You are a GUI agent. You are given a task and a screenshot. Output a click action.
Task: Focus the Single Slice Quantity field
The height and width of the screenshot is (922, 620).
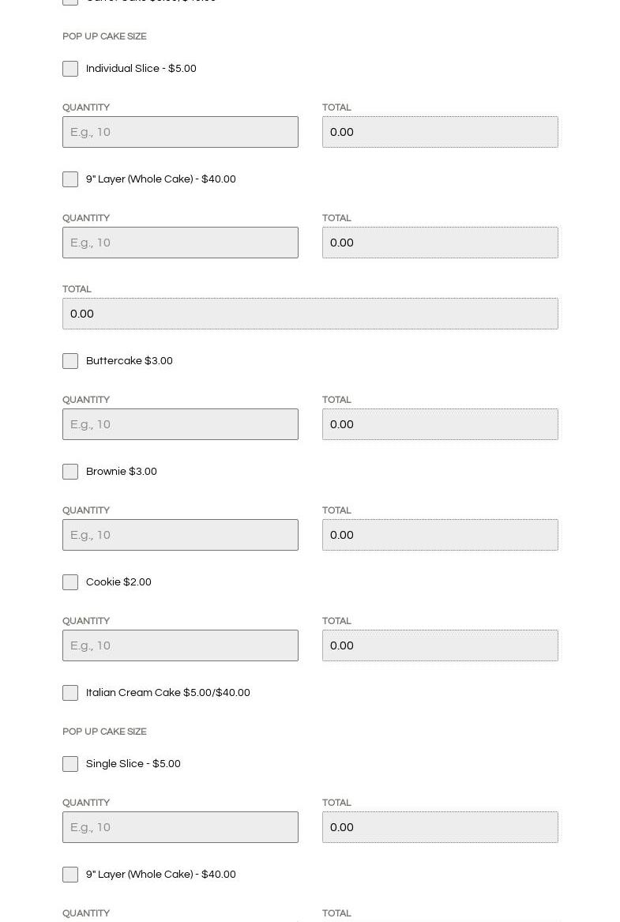[x=180, y=827]
